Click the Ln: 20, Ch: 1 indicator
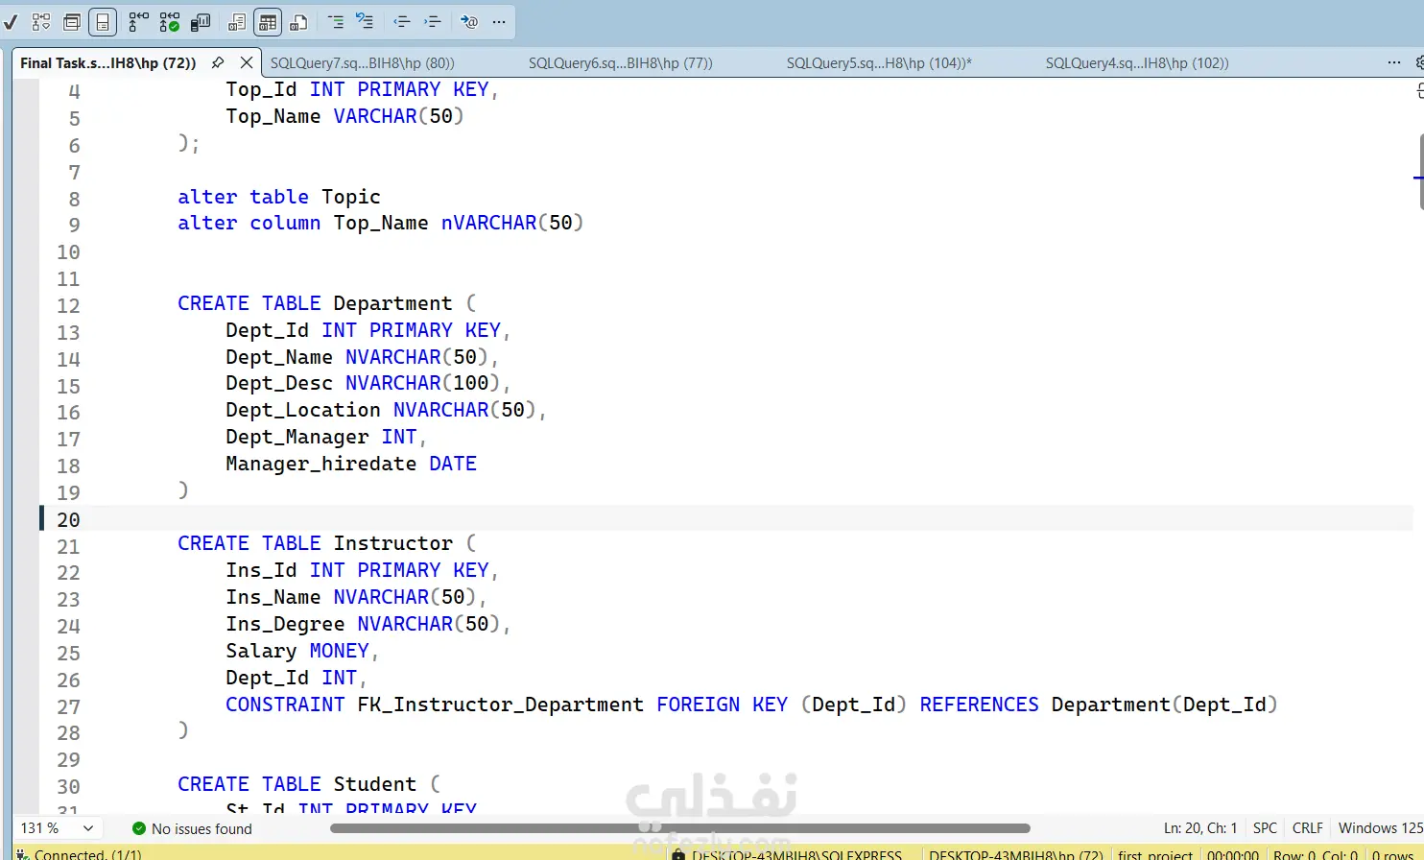The image size is (1424, 860). [1200, 828]
